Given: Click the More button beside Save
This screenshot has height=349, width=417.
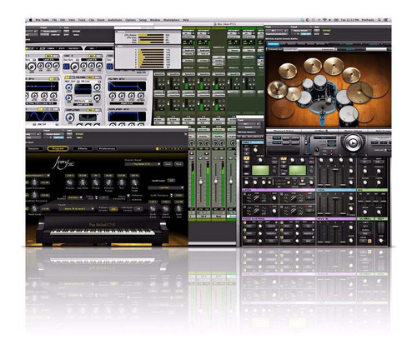Looking at the screenshot, I should coord(178,164).
